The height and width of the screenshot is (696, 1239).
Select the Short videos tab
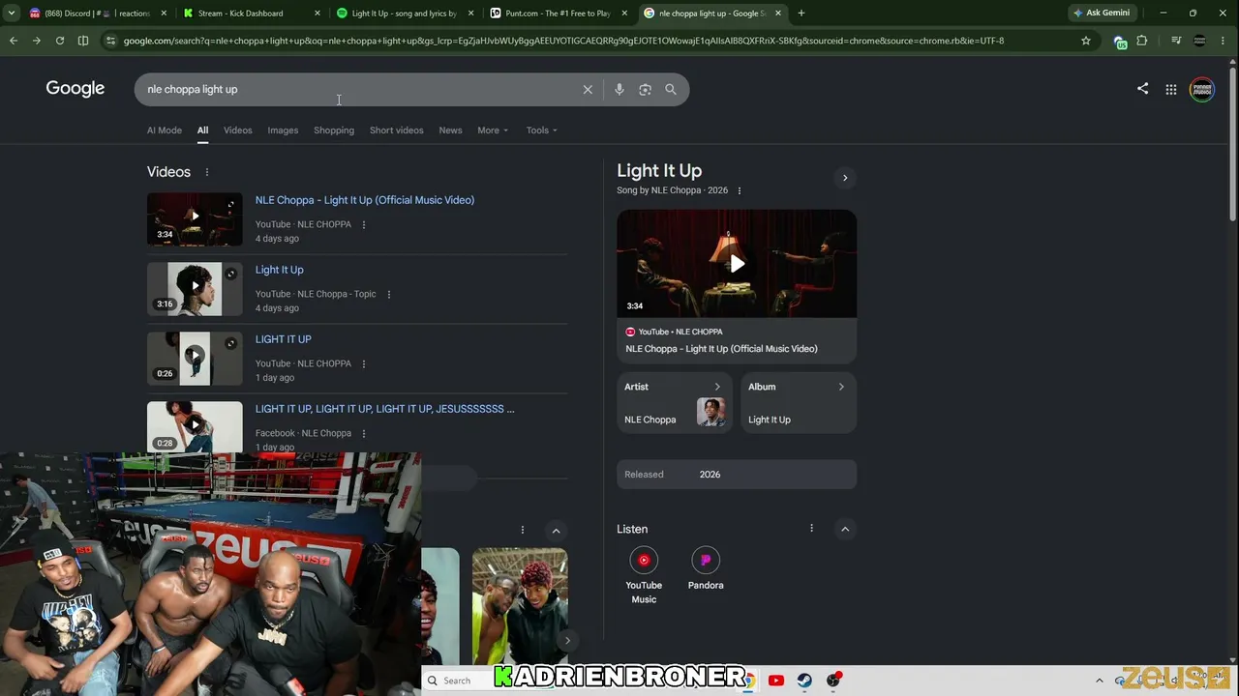(397, 130)
